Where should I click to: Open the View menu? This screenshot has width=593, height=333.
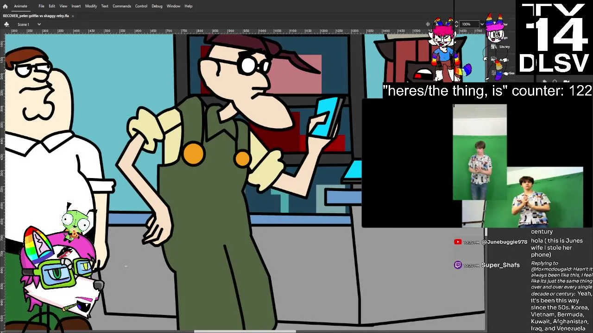coord(63,6)
